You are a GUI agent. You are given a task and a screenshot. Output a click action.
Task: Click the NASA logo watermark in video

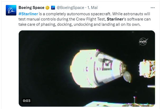pyautogui.click(x=144, y=41)
